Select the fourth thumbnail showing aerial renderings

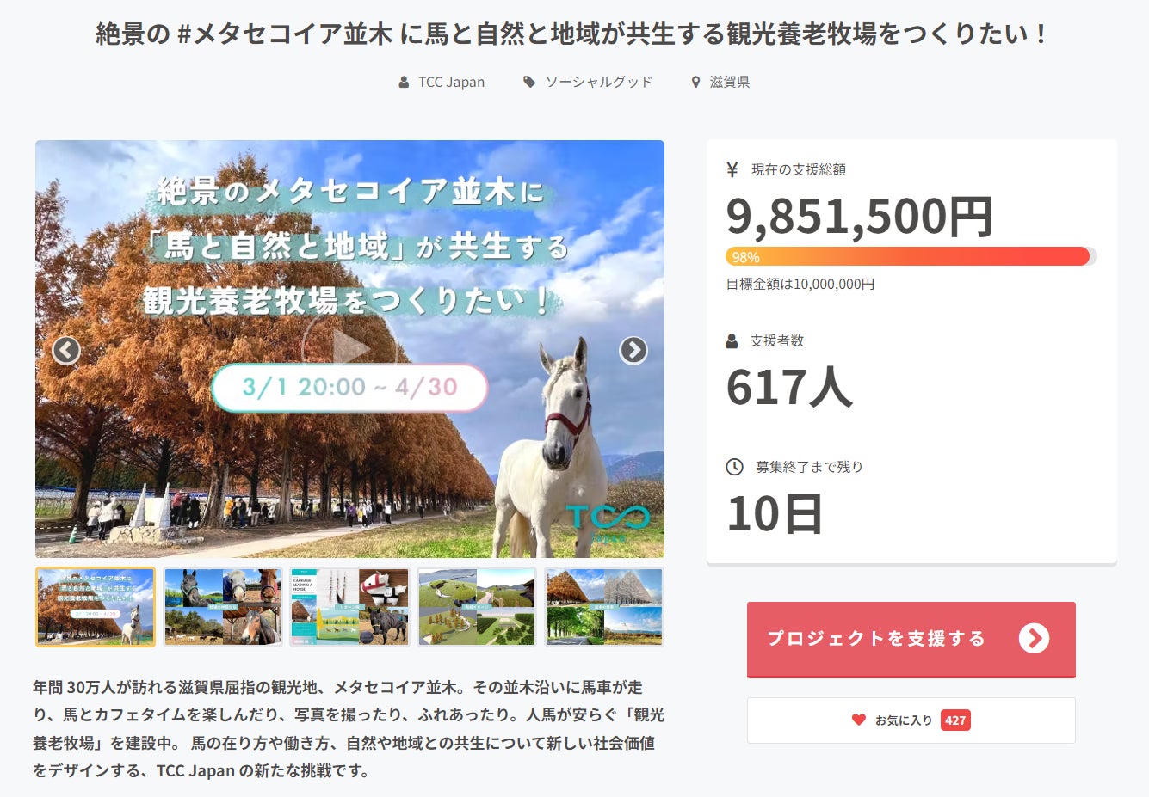477,607
